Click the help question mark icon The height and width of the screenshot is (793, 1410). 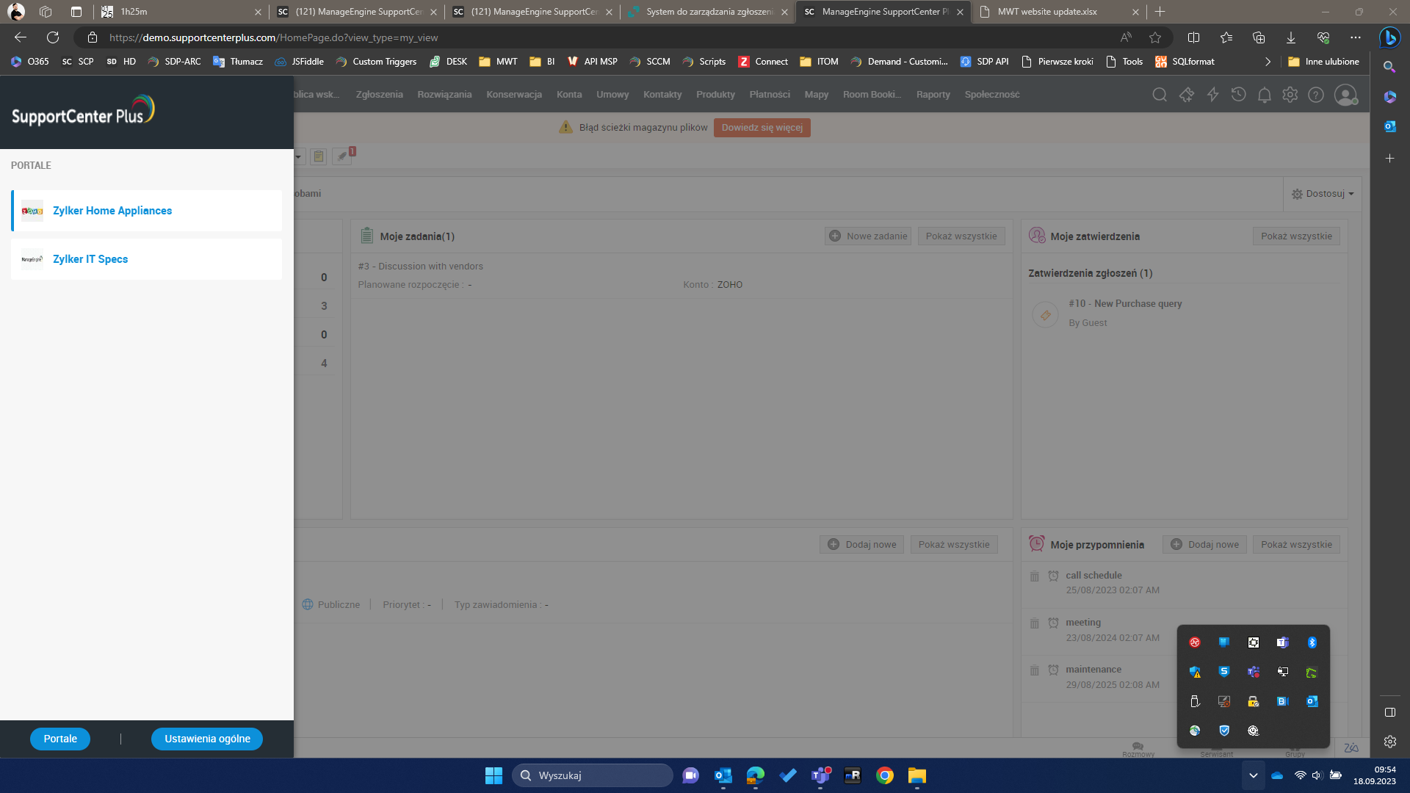[x=1316, y=95]
